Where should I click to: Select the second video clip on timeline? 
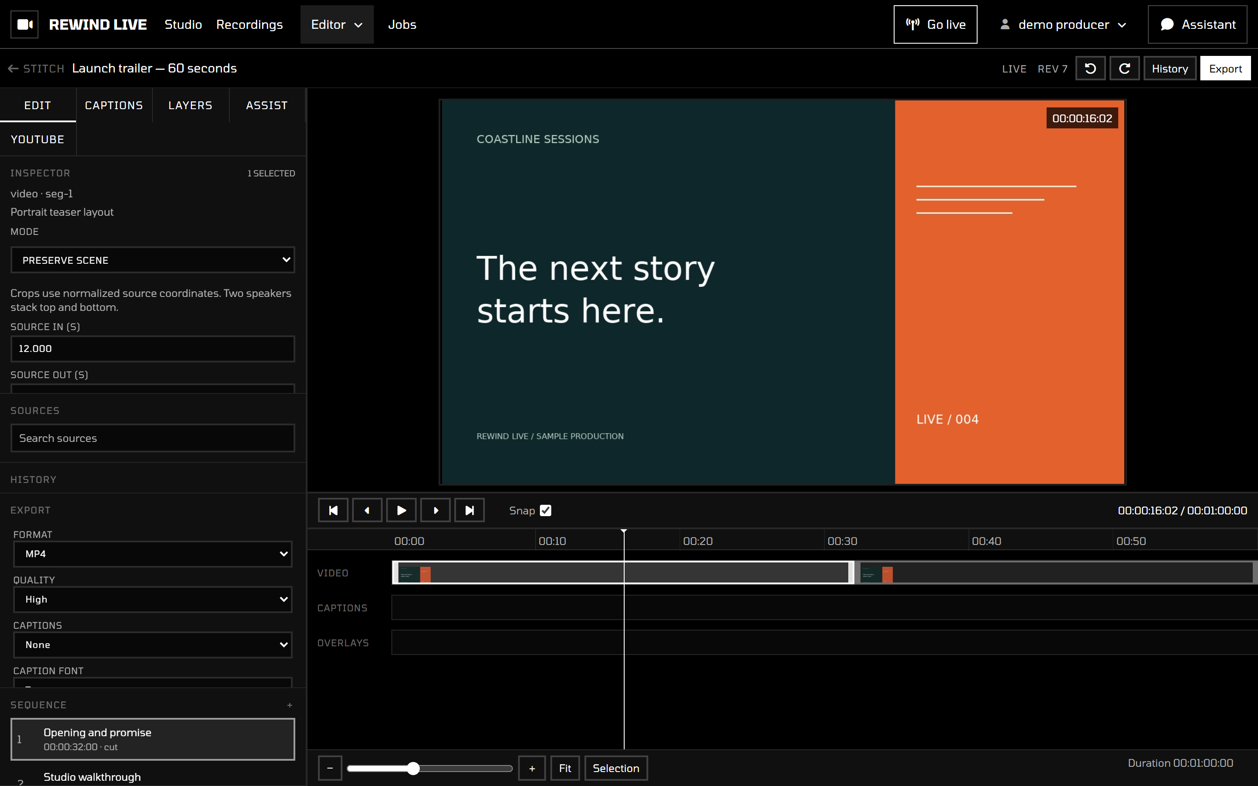[x=1056, y=573]
